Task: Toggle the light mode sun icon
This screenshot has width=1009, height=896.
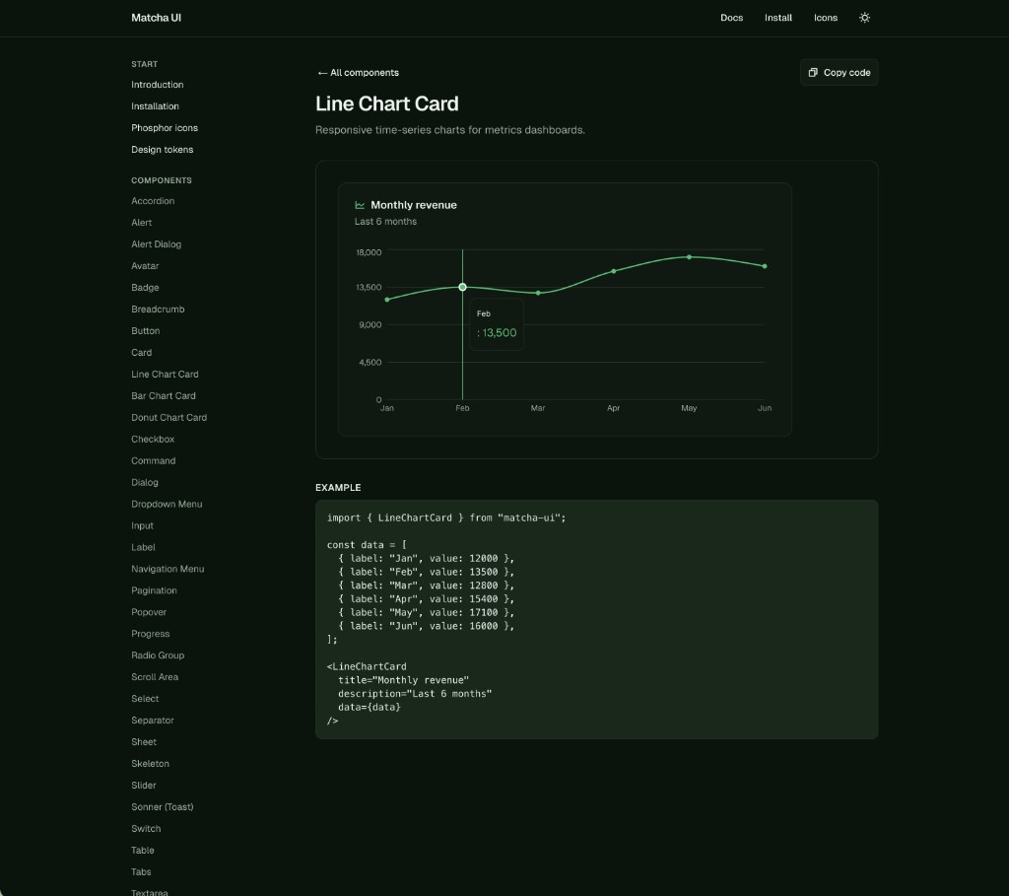Action: point(865,17)
